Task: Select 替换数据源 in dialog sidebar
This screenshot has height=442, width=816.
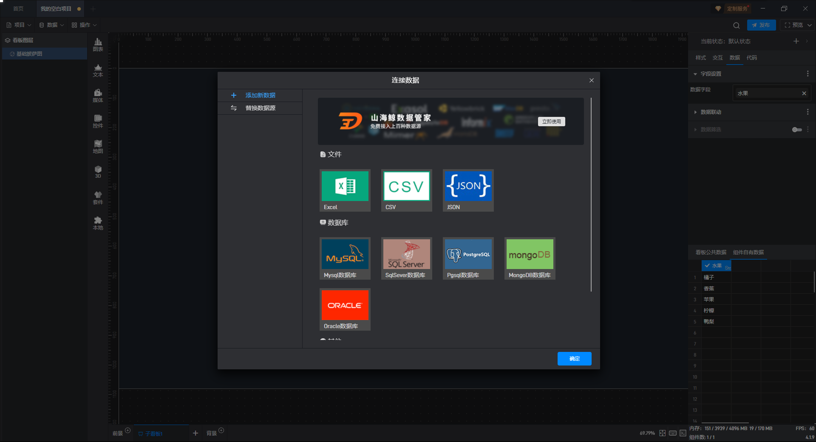Action: point(260,108)
